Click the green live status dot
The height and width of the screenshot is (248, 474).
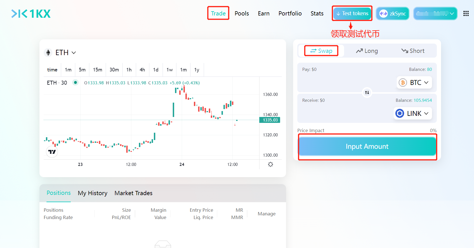click(75, 83)
